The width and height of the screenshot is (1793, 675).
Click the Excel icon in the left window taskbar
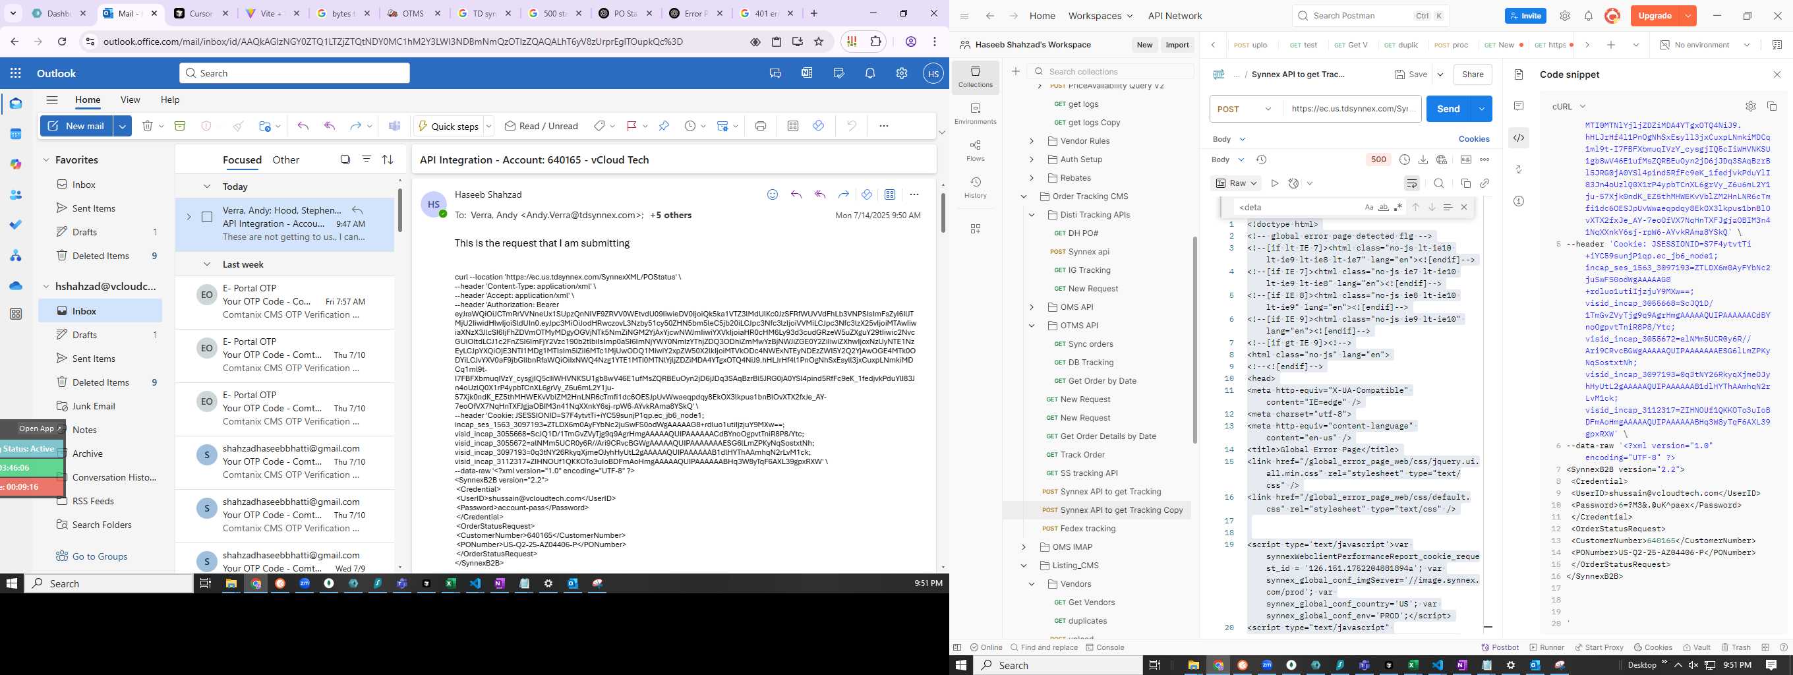tap(450, 584)
